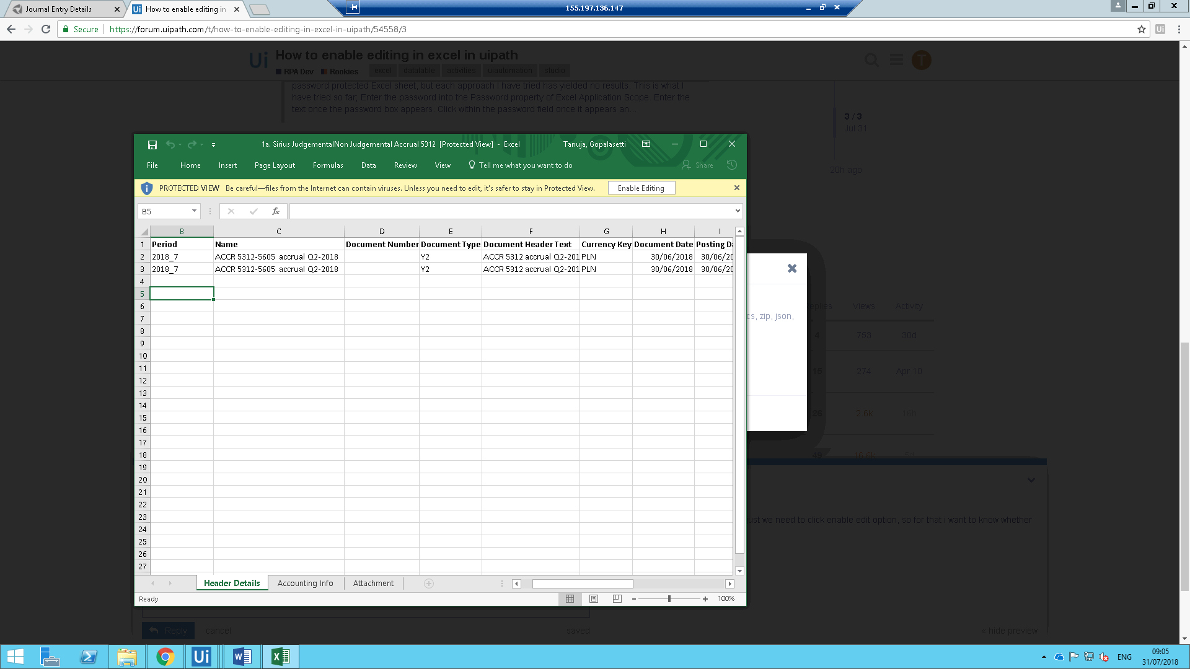
Task: Bookmark page with the star icon
Action: point(1141,29)
